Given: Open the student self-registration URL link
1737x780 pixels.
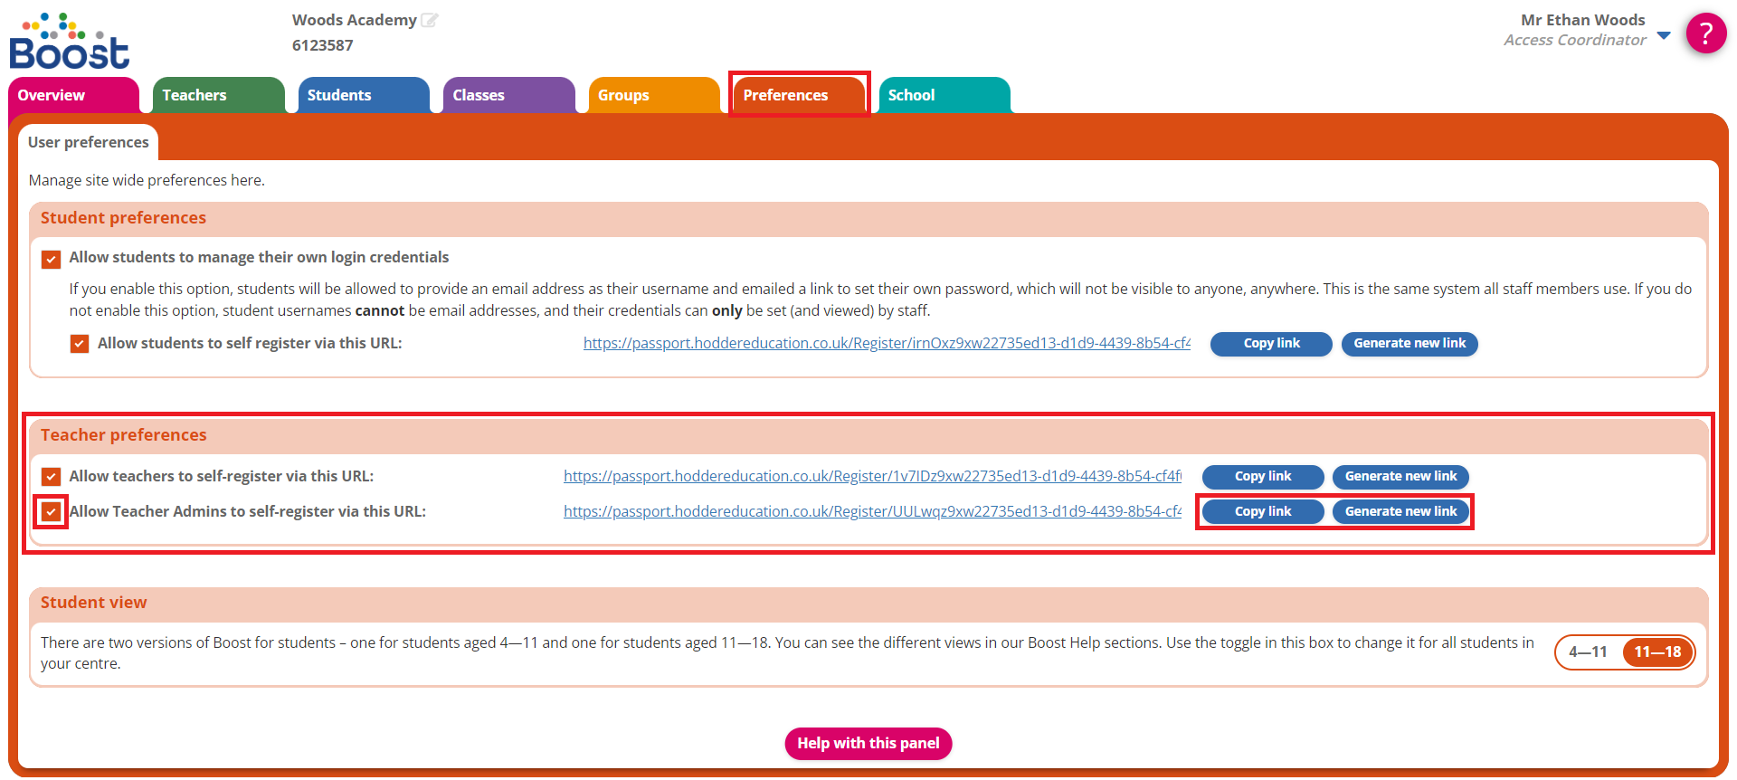Looking at the screenshot, I should [x=886, y=344].
